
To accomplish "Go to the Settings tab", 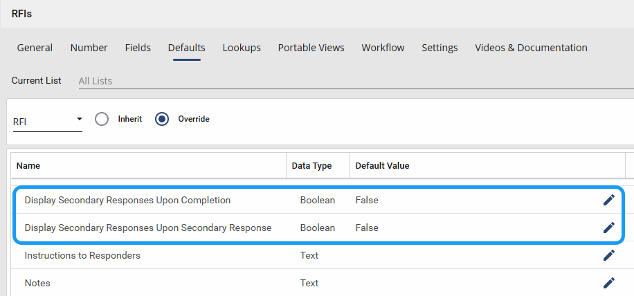I will (440, 48).
